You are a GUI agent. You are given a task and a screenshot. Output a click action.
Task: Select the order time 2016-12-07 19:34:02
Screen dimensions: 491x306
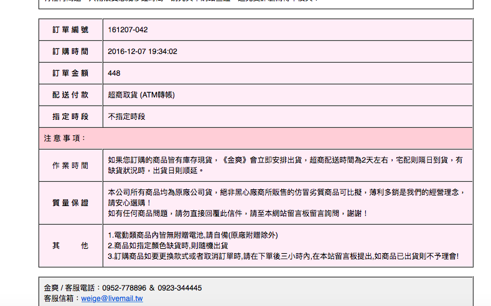143,52
